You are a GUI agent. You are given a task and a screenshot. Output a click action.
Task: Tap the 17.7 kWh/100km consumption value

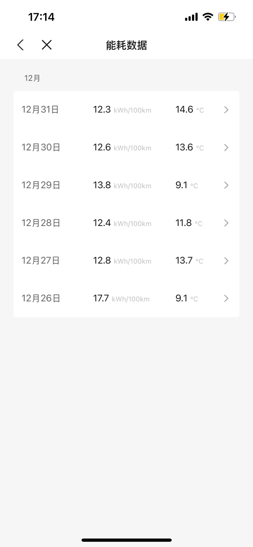(121, 298)
